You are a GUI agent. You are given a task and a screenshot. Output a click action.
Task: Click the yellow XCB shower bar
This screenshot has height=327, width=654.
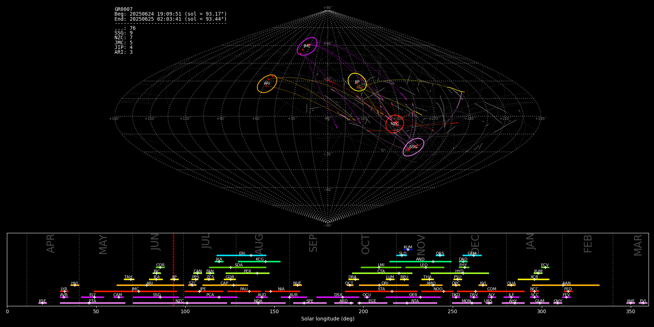533,279
